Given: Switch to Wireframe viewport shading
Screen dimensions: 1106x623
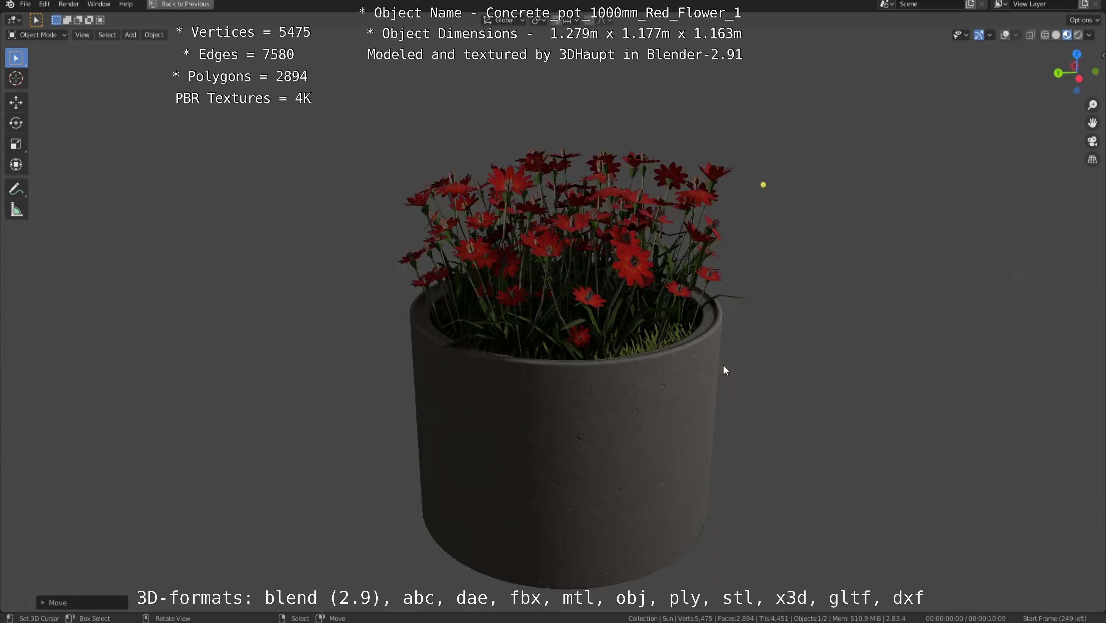Looking at the screenshot, I should [1045, 35].
